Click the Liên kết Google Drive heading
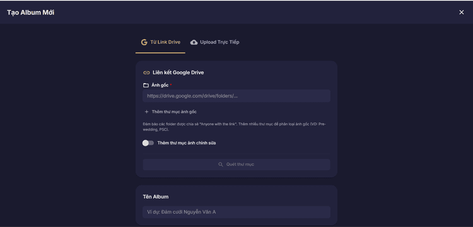 click(x=178, y=73)
